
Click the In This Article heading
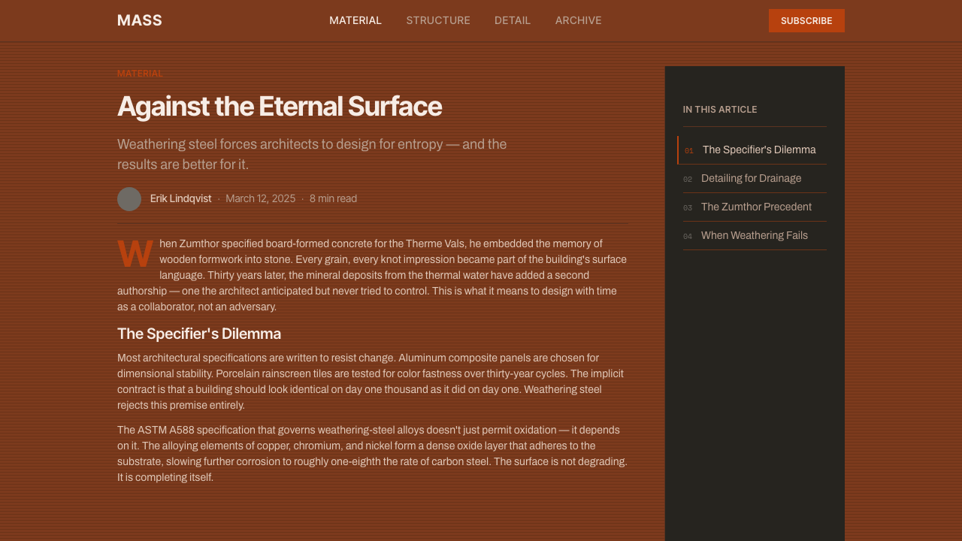pyautogui.click(x=720, y=110)
